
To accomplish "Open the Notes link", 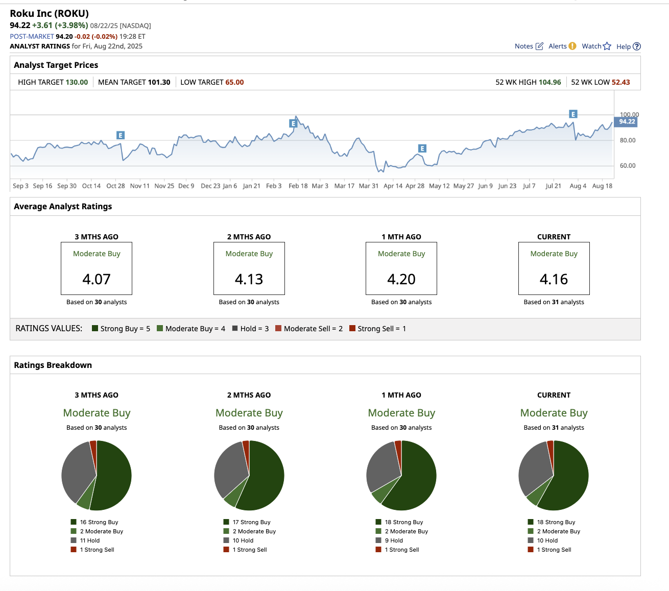I will tap(524, 46).
